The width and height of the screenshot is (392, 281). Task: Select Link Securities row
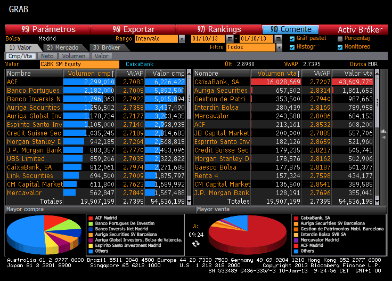(96, 175)
